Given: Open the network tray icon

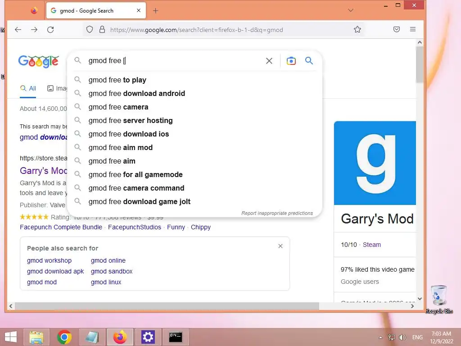Looking at the screenshot, I should [392, 337].
